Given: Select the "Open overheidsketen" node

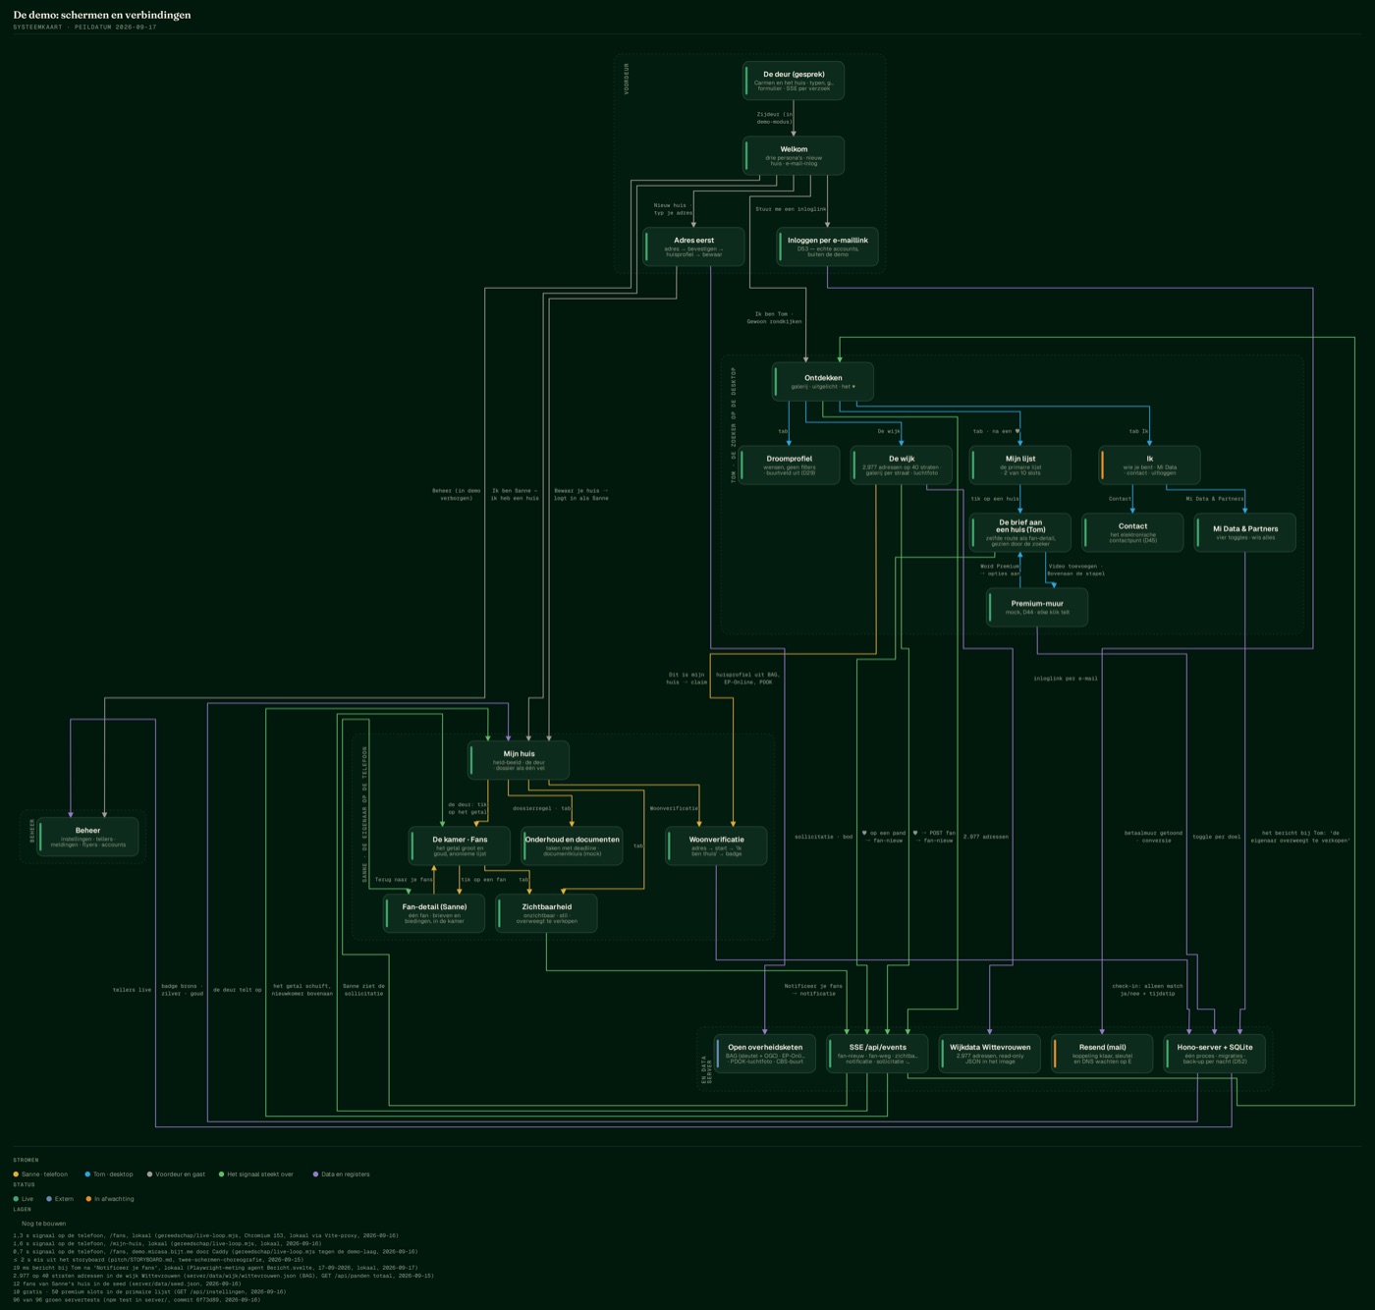Looking at the screenshot, I should point(765,1054).
